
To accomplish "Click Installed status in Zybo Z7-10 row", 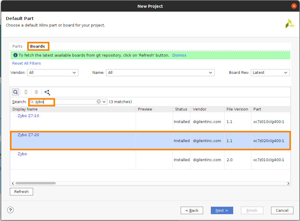I will pyautogui.click(x=182, y=122).
